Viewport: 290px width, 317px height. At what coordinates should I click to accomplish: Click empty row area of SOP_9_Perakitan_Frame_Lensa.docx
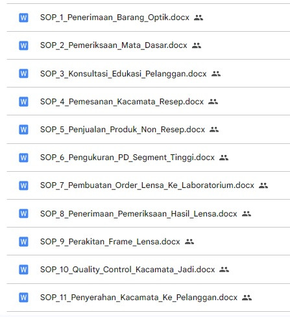pyautogui.click(x=242, y=241)
